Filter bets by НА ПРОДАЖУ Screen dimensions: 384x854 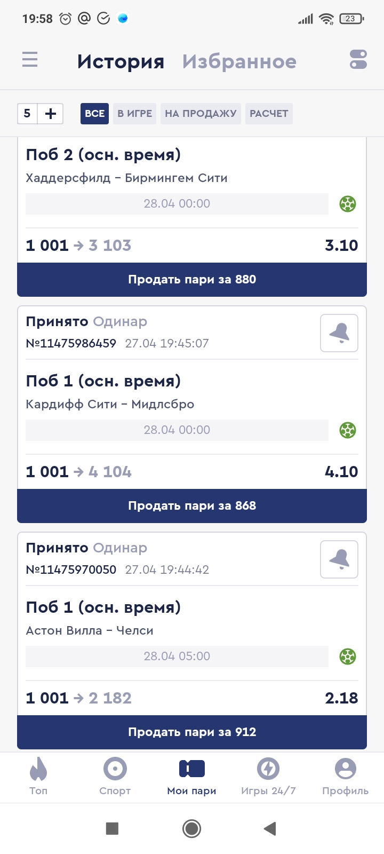coord(201,114)
